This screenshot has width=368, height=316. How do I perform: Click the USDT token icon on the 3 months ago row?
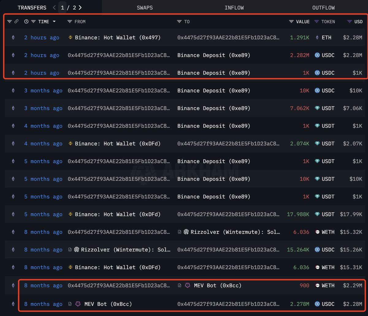pos(317,108)
